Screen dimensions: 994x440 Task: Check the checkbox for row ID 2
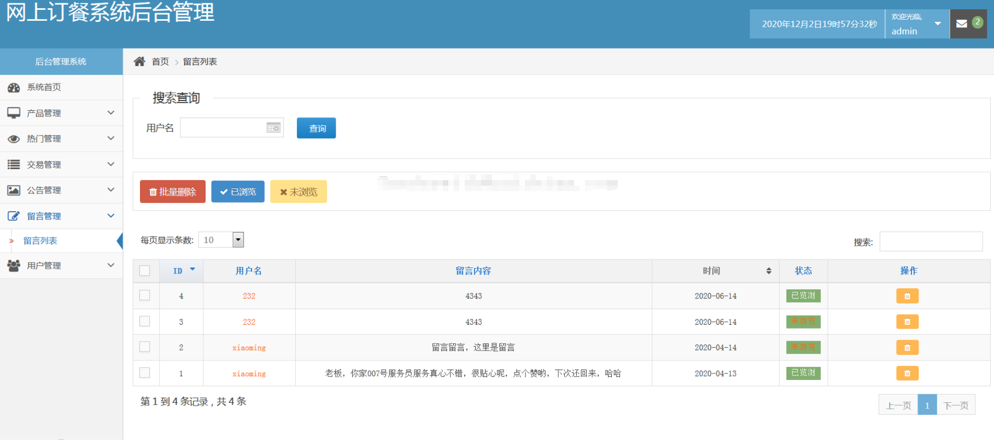click(145, 347)
